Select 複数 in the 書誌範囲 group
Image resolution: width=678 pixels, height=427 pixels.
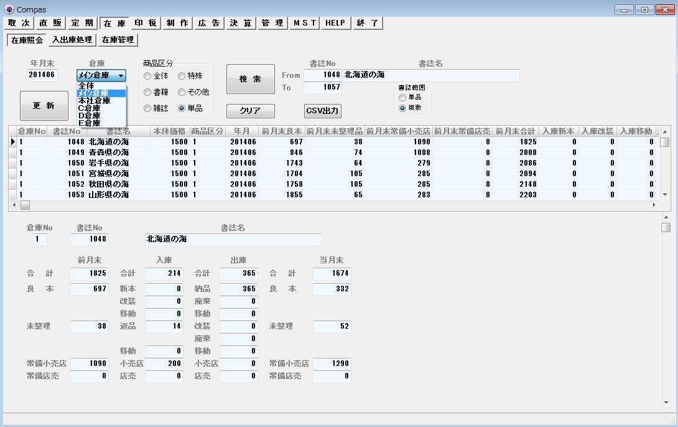point(402,108)
